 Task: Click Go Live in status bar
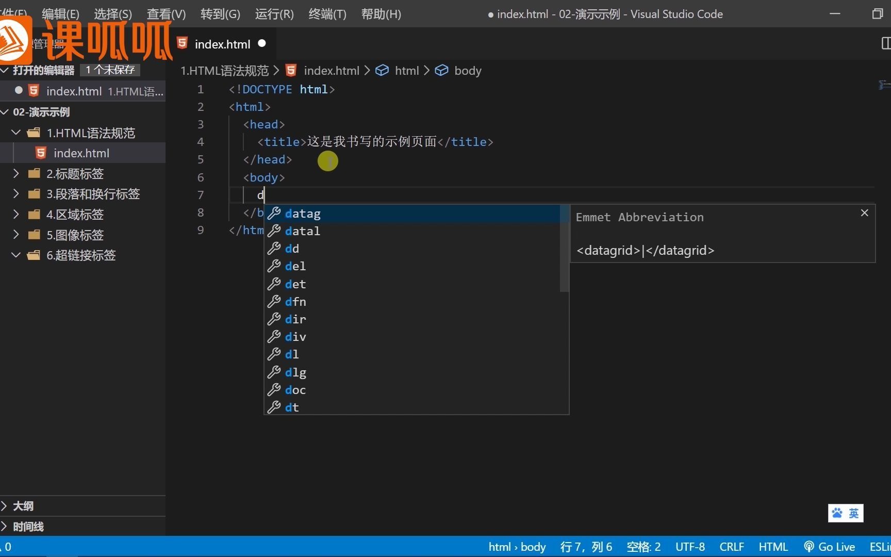point(829,547)
